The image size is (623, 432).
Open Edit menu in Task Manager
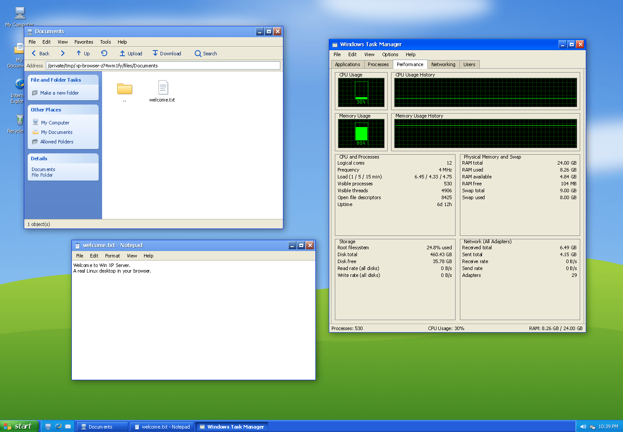tap(353, 54)
